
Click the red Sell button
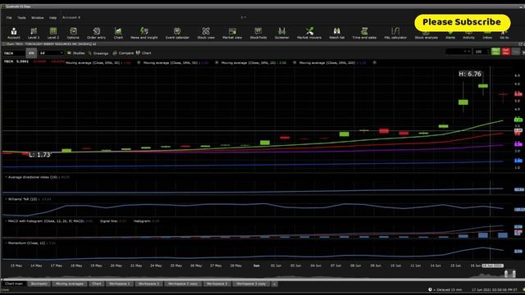click(506, 52)
